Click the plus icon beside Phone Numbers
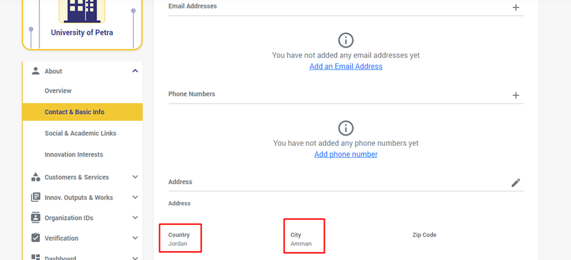Screen dimensions: 571x260 [x=516, y=95]
